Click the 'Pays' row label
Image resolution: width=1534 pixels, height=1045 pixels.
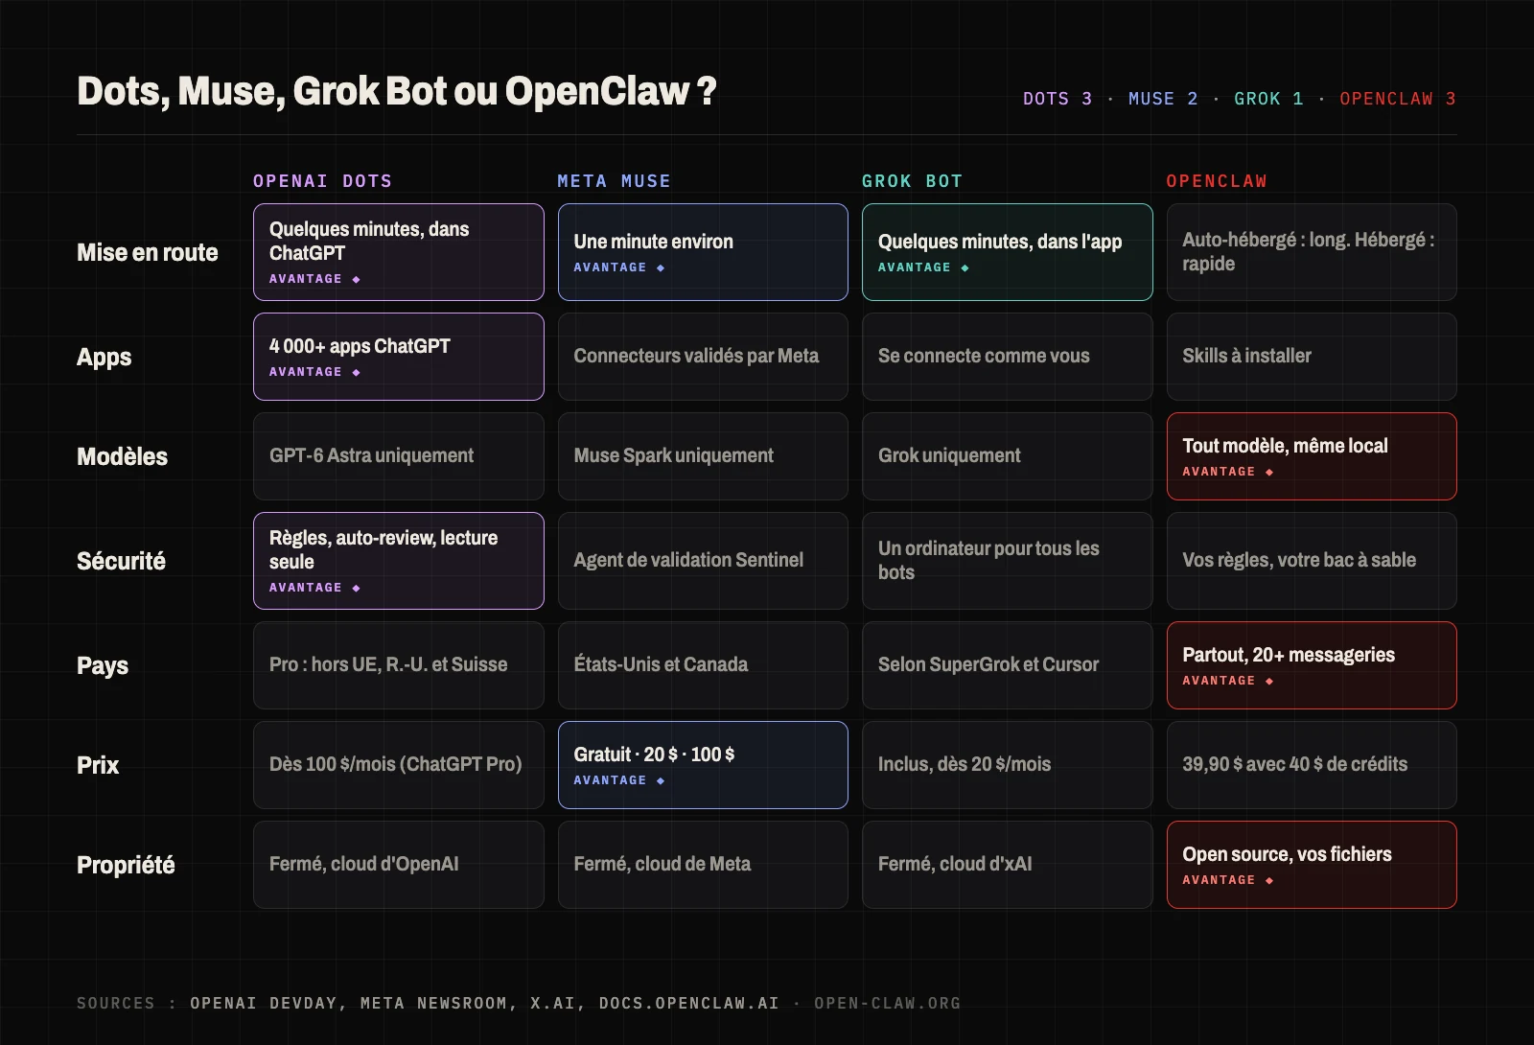pos(103,665)
